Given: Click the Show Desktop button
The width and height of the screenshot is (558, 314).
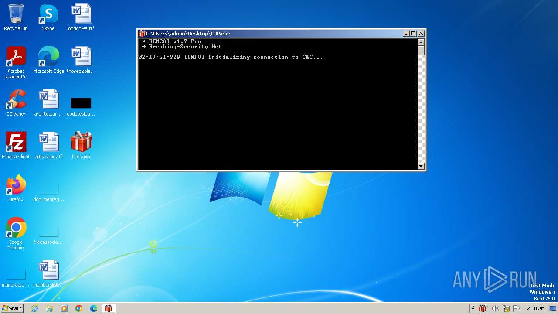Looking at the screenshot, I should click(x=553, y=308).
